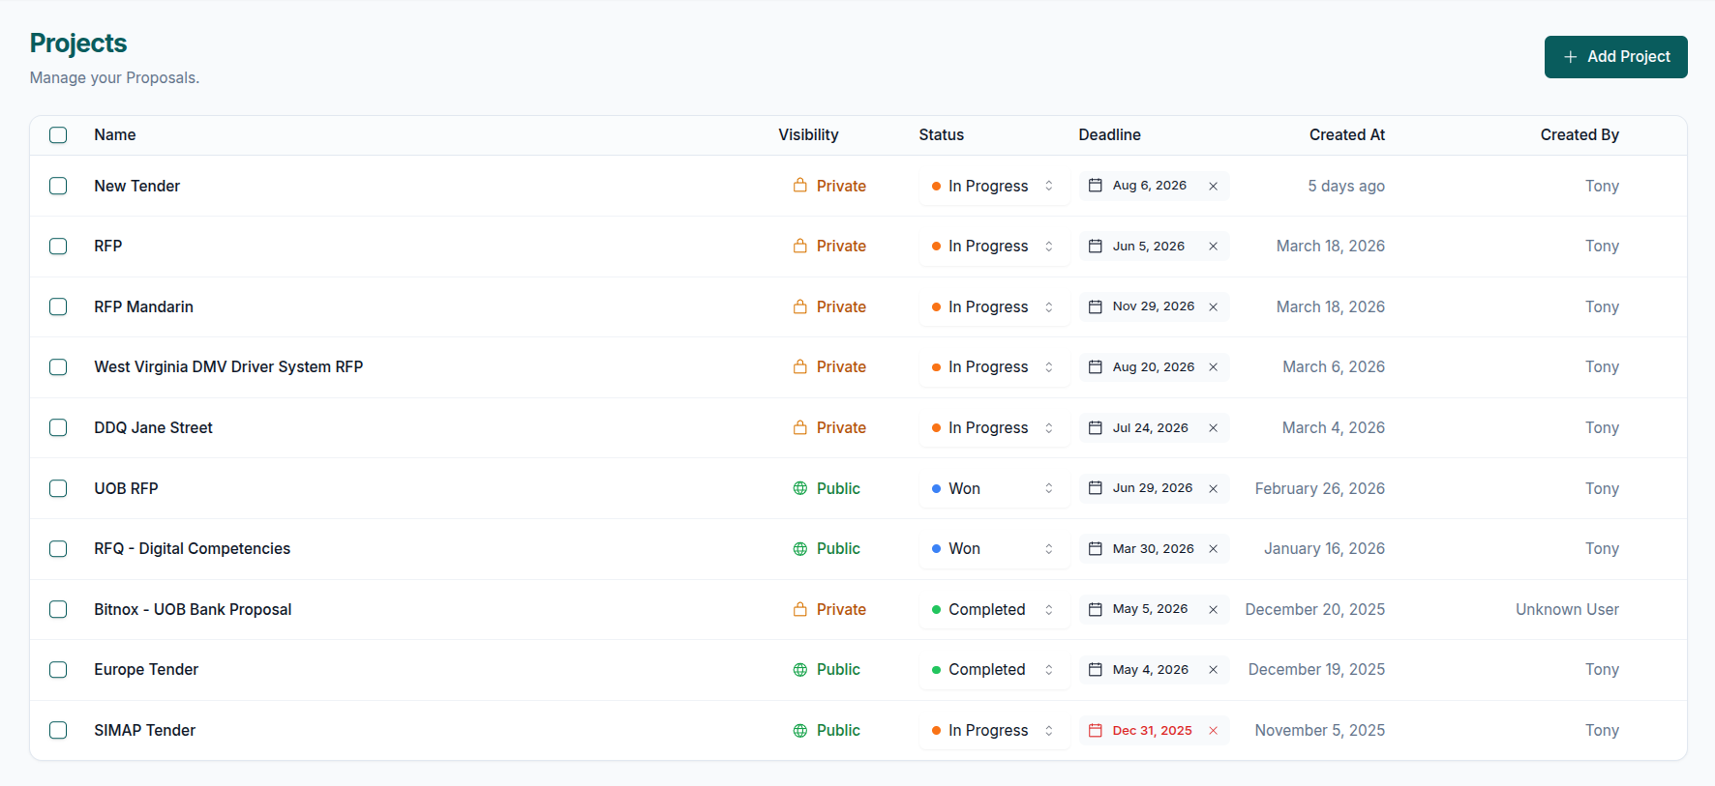Click the Created At column header
Screen dimensions: 1715x786
(x=1346, y=135)
